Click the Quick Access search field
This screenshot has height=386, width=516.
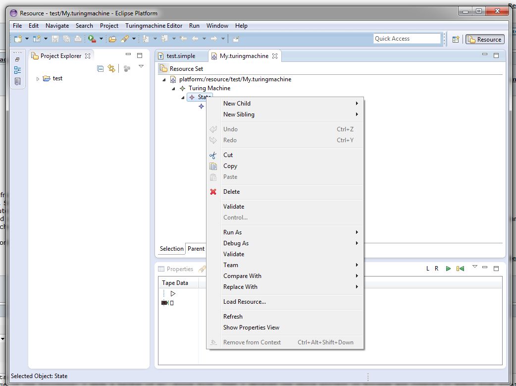(407, 39)
